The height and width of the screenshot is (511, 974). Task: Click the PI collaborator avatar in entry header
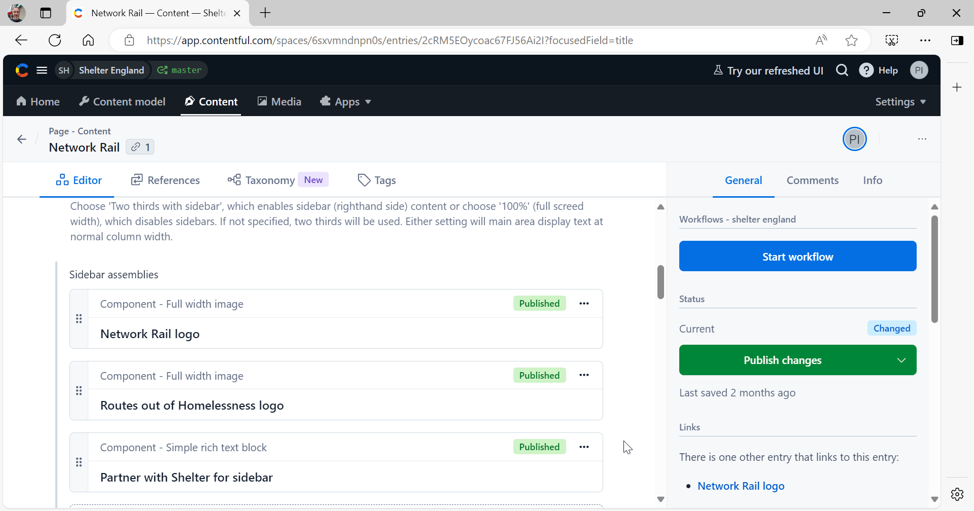pos(855,139)
